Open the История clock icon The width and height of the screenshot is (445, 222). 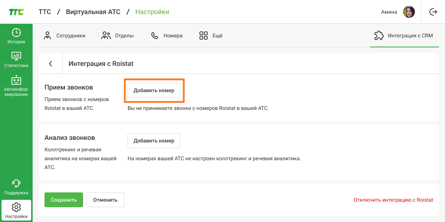[16, 33]
